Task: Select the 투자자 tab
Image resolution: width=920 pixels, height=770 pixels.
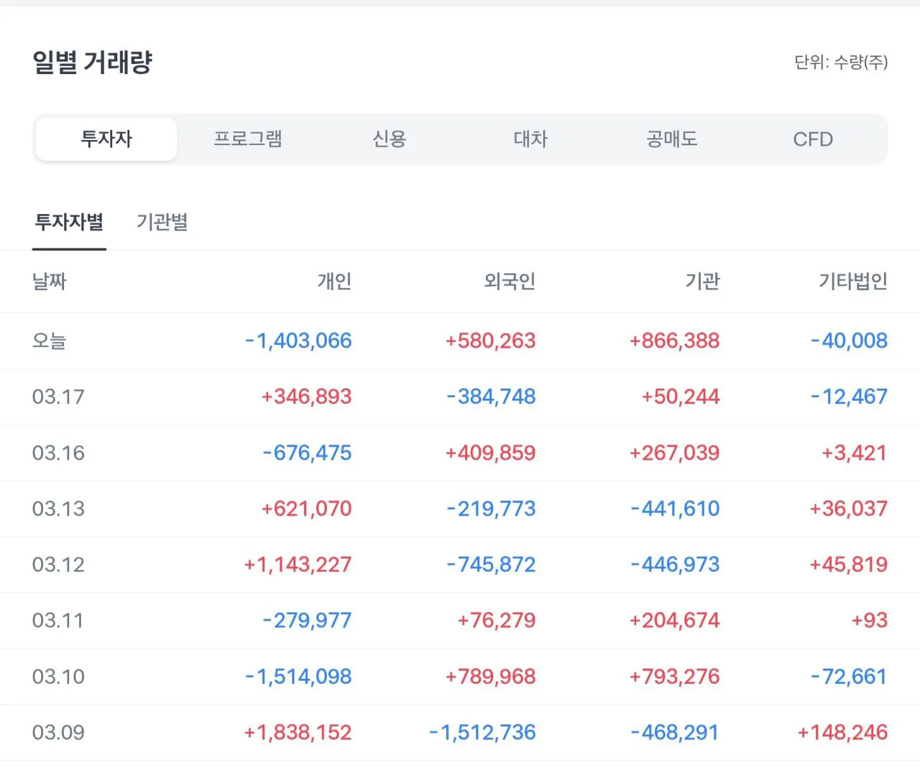Action: click(x=106, y=139)
